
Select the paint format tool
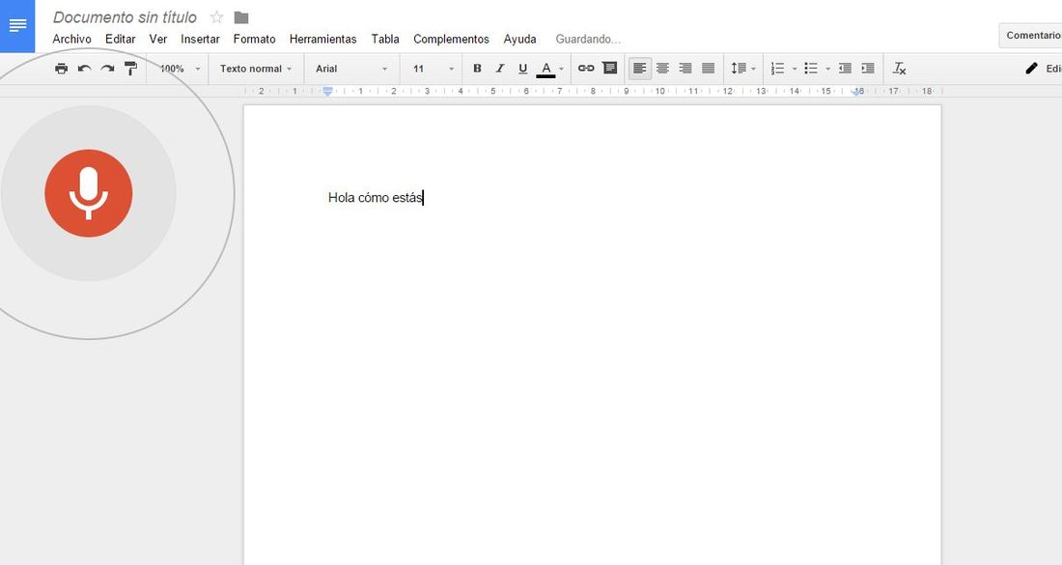click(x=130, y=69)
